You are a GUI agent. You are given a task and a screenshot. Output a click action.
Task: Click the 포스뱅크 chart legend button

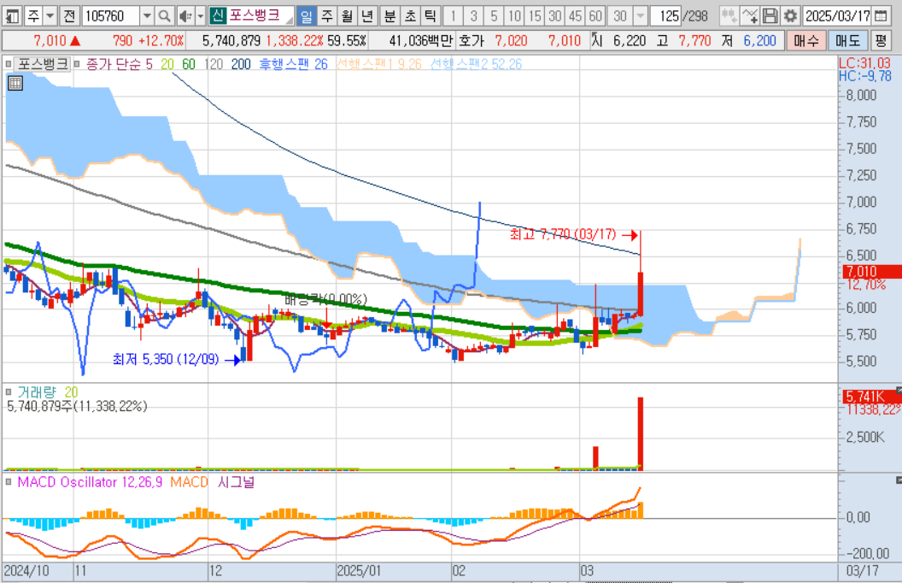(x=43, y=64)
